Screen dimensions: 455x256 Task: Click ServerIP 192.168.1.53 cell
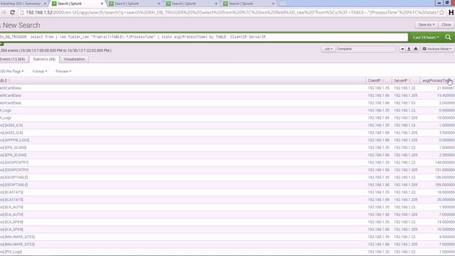tap(405, 103)
